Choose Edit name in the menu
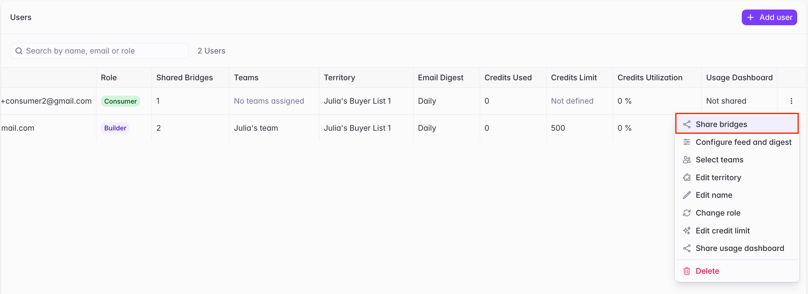The image size is (808, 294). [737, 195]
